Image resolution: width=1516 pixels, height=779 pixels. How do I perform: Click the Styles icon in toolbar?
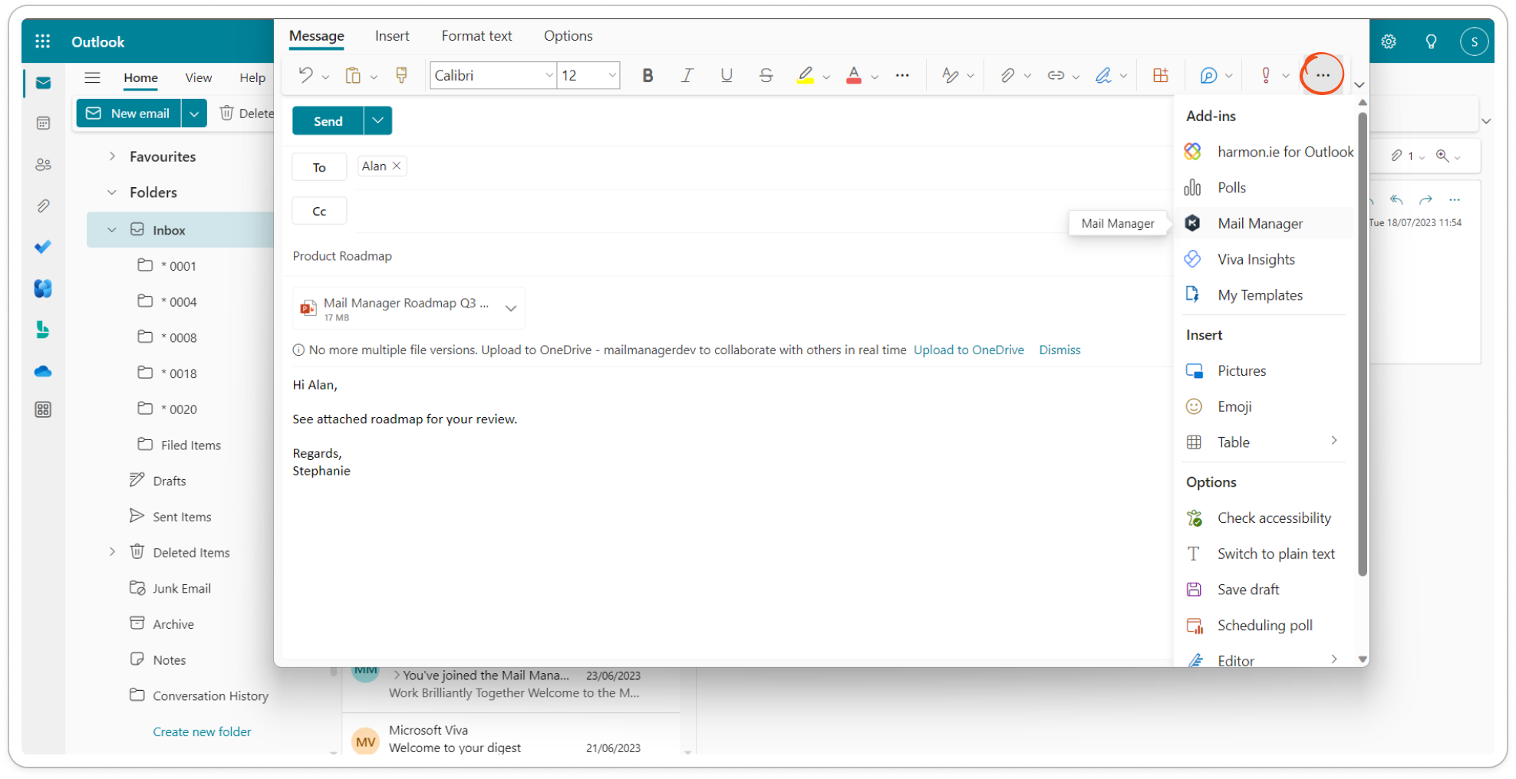[x=950, y=75]
